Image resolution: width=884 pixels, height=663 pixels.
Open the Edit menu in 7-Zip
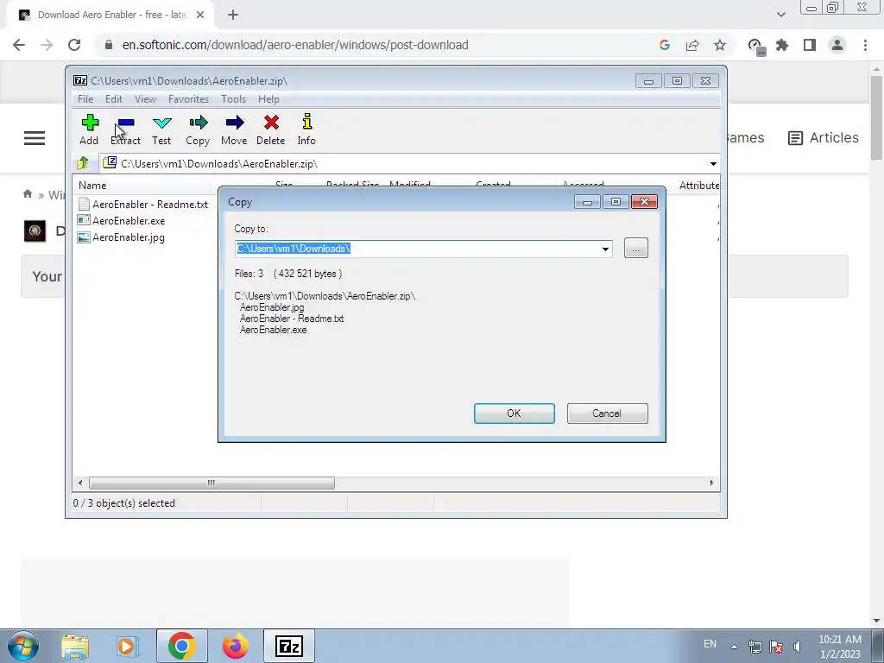(114, 99)
